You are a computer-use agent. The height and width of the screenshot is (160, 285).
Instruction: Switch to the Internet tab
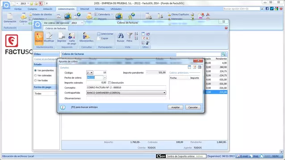tap(85, 9)
